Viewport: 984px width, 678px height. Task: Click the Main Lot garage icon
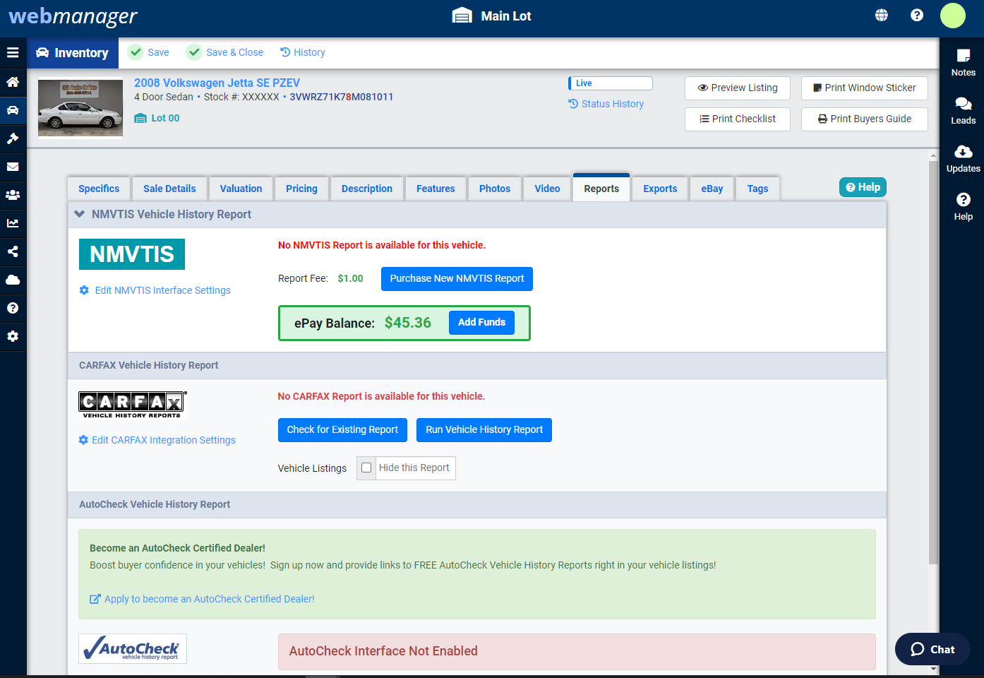462,16
